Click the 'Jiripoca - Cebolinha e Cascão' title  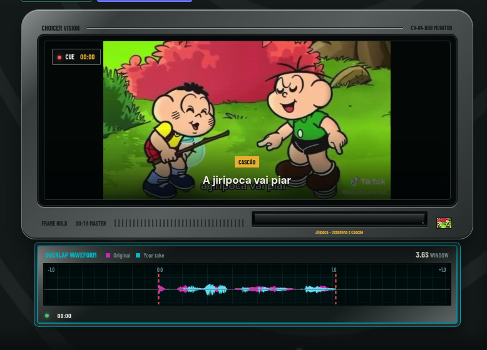(x=339, y=232)
